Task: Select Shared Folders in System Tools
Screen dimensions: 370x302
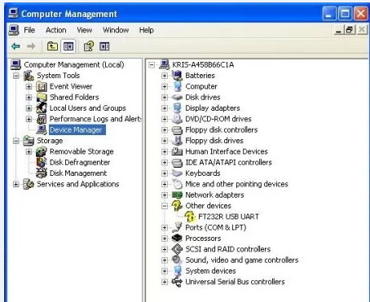Action: (74, 97)
